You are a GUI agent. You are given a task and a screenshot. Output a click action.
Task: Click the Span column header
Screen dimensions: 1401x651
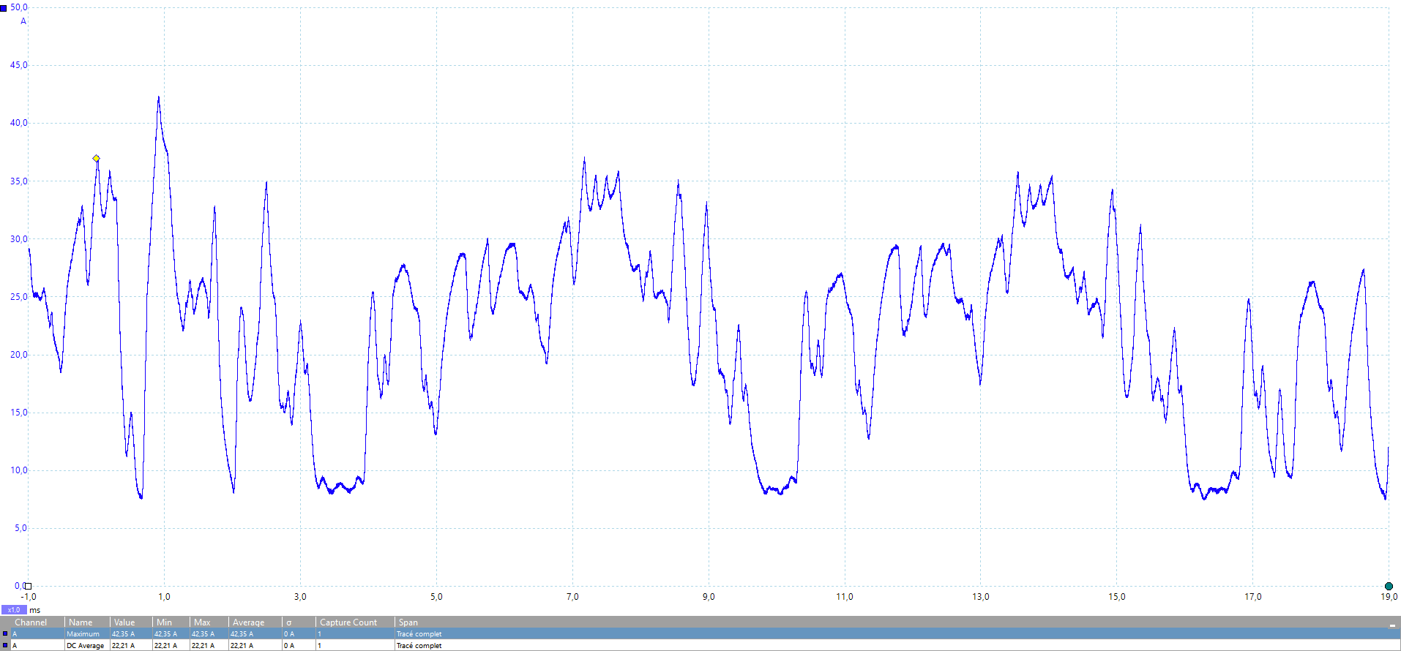click(x=408, y=622)
